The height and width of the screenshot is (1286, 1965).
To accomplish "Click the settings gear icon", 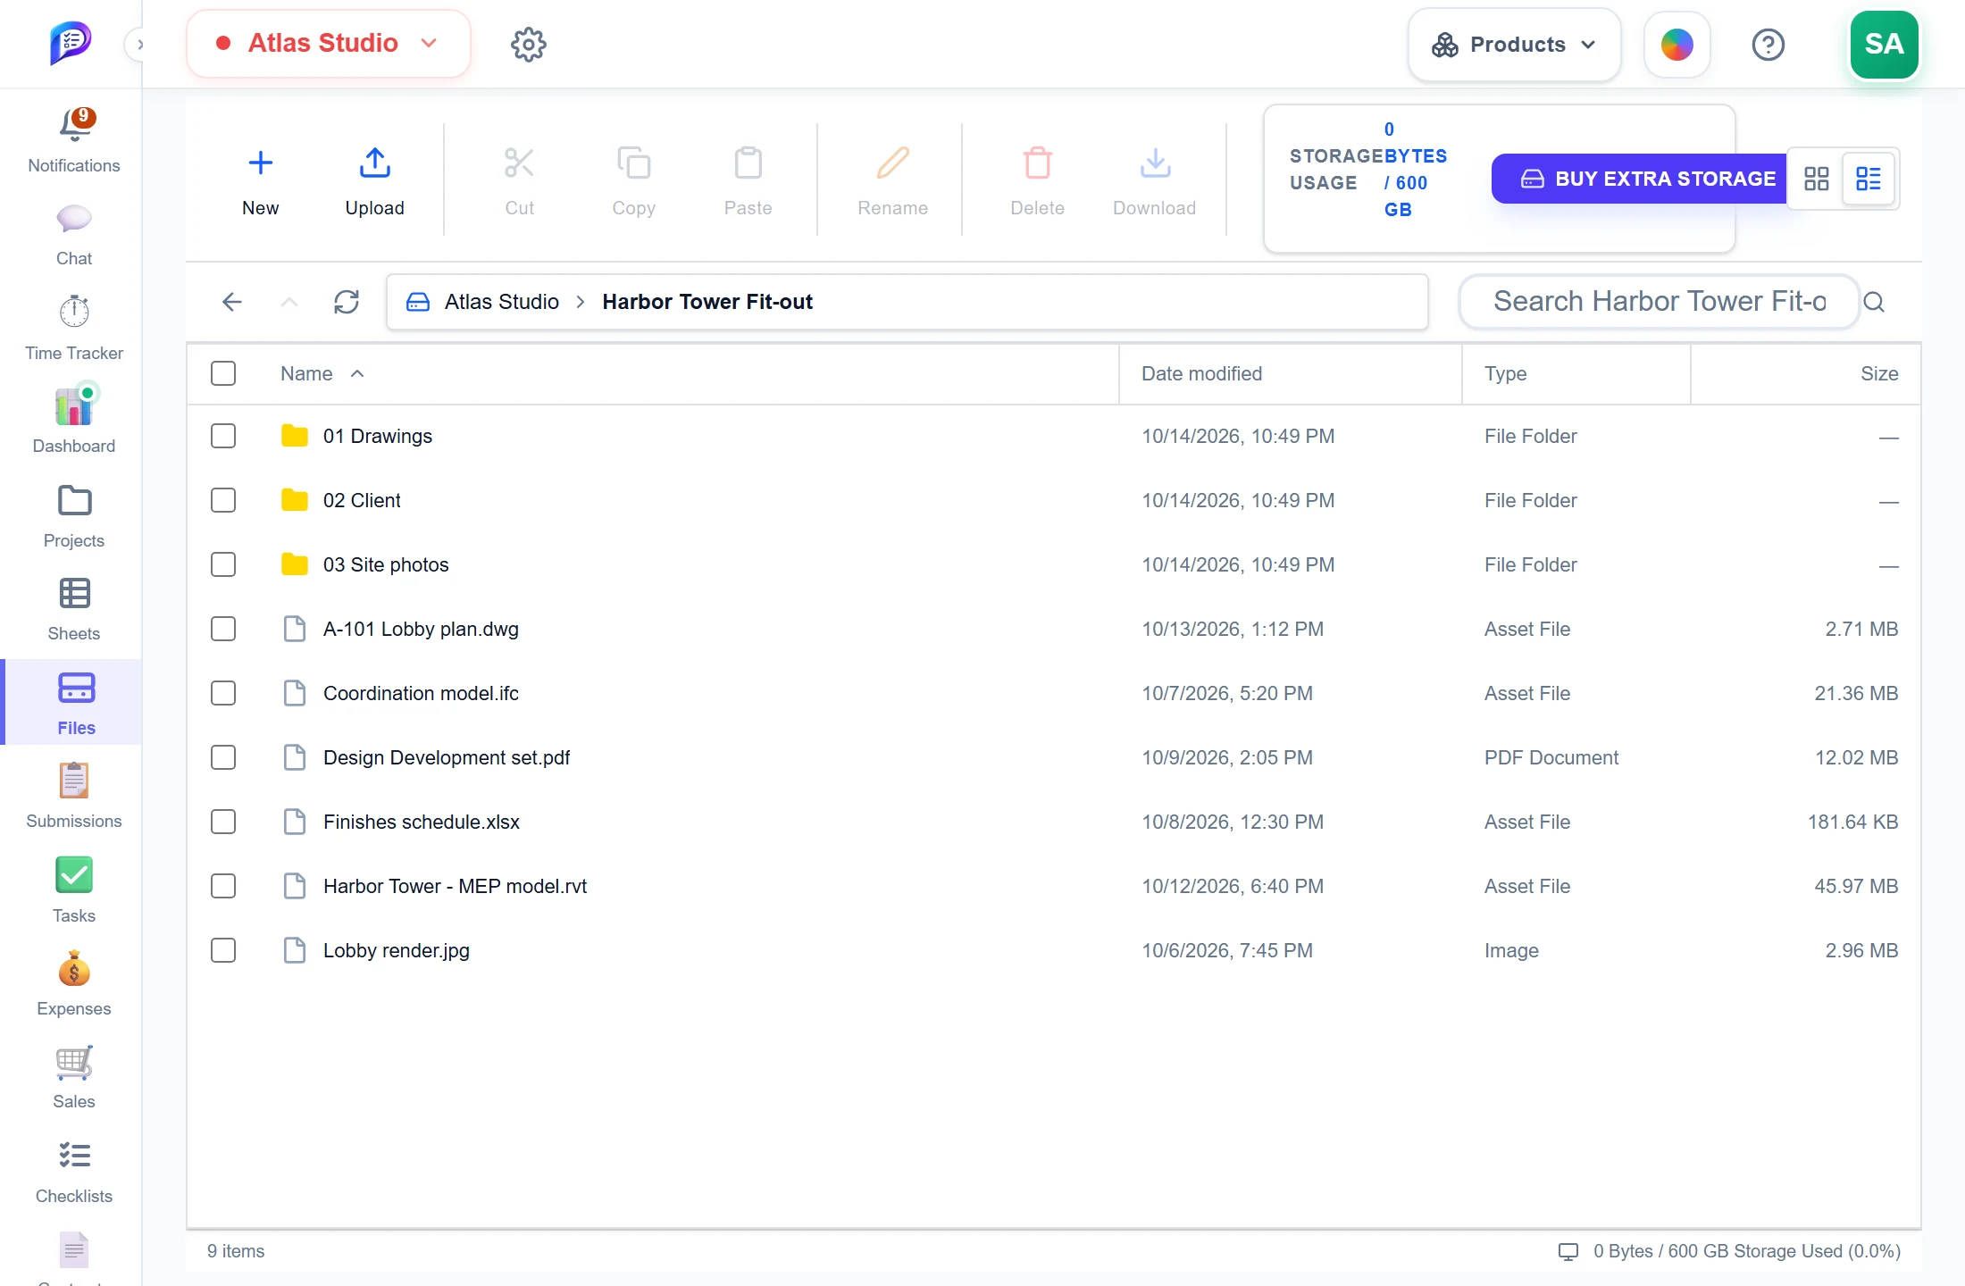I will point(529,44).
